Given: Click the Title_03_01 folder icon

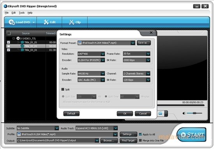Looking at the screenshot, I should [x=22, y=50].
